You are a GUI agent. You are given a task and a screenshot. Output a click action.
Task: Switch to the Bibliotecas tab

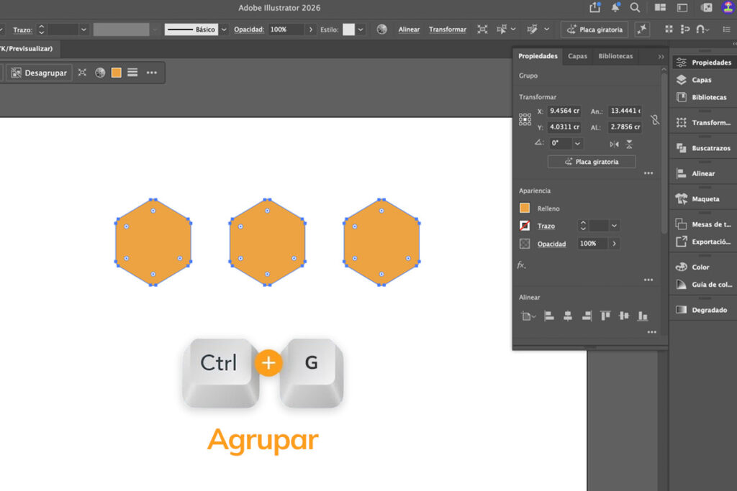(615, 56)
